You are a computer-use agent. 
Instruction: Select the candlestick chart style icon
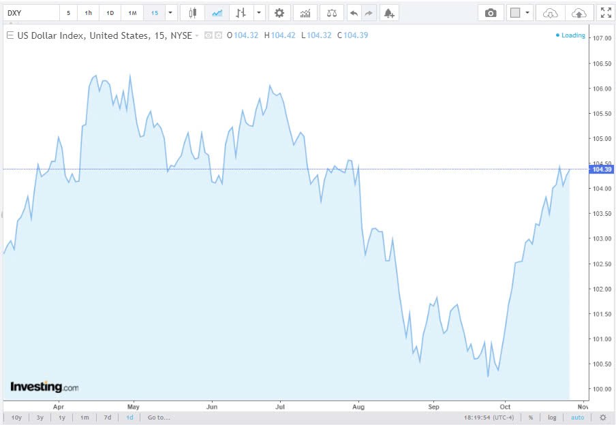[192, 13]
